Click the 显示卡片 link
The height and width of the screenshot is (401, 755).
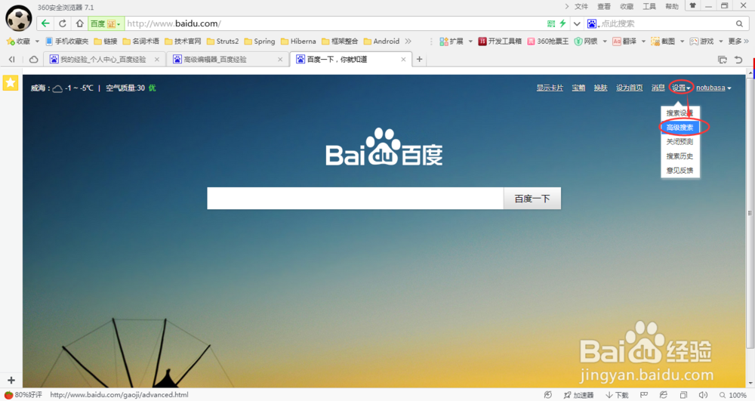pyautogui.click(x=550, y=88)
